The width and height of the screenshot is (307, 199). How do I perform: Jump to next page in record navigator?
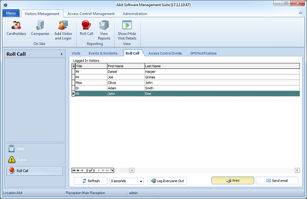point(103,170)
